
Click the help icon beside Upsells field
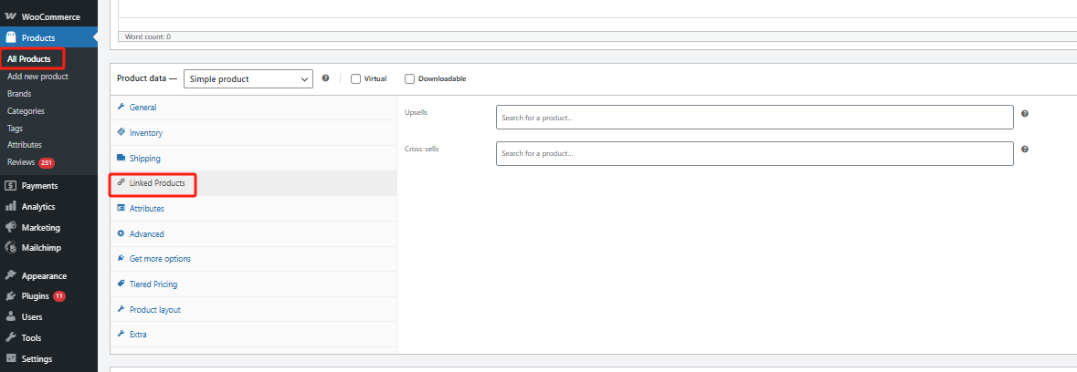coord(1025,114)
